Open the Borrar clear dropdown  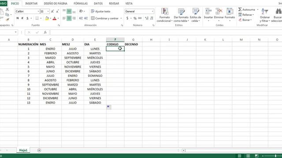tap(245, 20)
